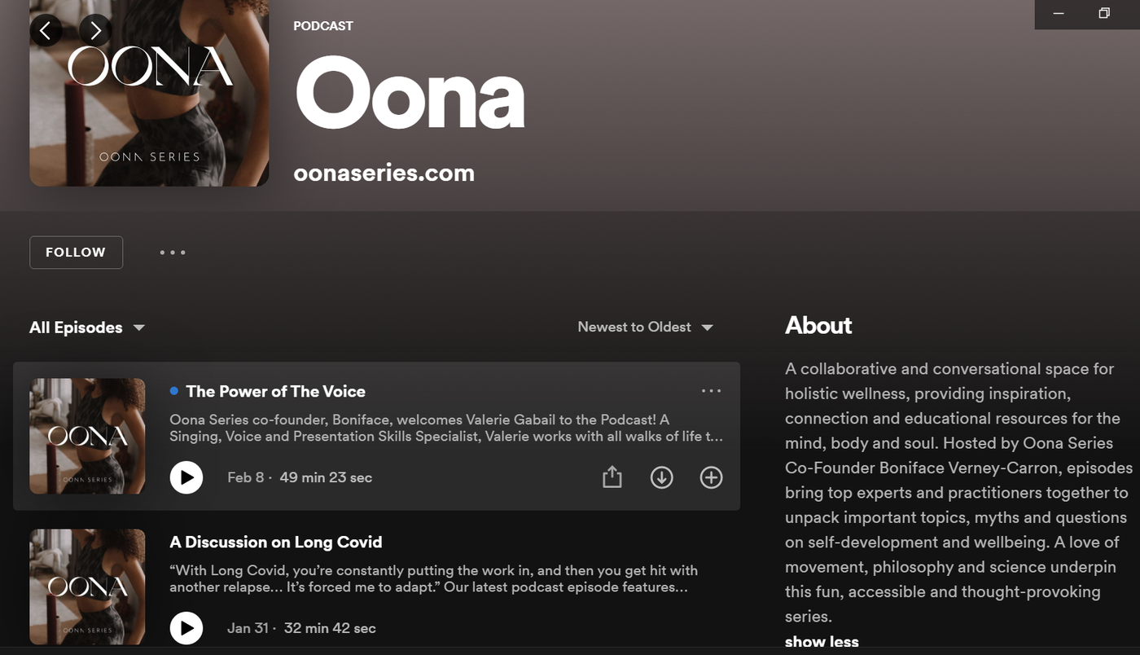Download The Power of The Voice episode
This screenshot has width=1140, height=655.
(661, 477)
